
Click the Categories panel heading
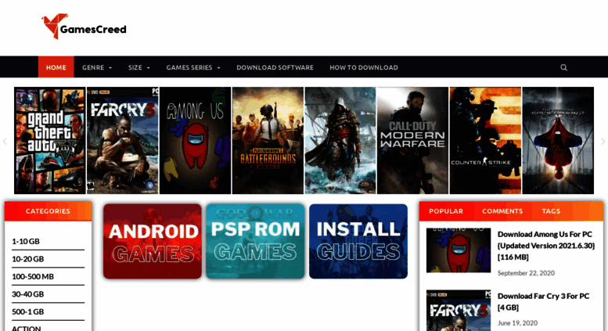tap(48, 211)
